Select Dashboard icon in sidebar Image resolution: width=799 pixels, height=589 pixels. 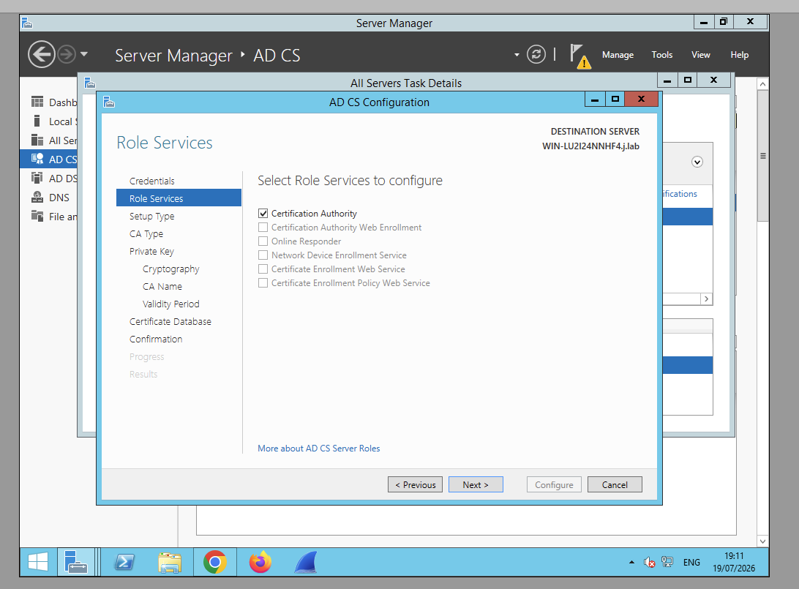[37, 102]
